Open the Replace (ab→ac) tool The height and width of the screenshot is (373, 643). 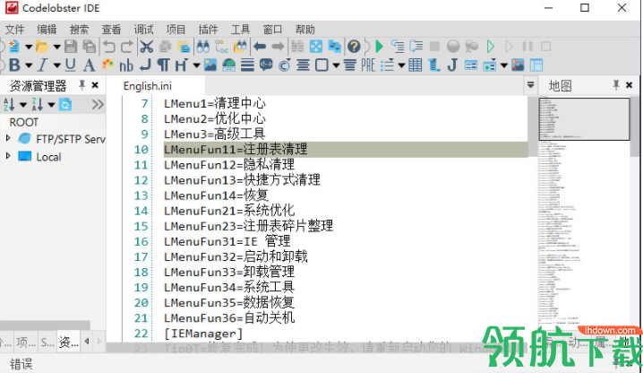pos(221,47)
